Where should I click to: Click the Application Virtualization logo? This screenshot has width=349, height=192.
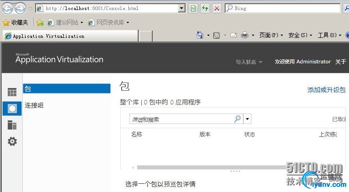coord(59,59)
